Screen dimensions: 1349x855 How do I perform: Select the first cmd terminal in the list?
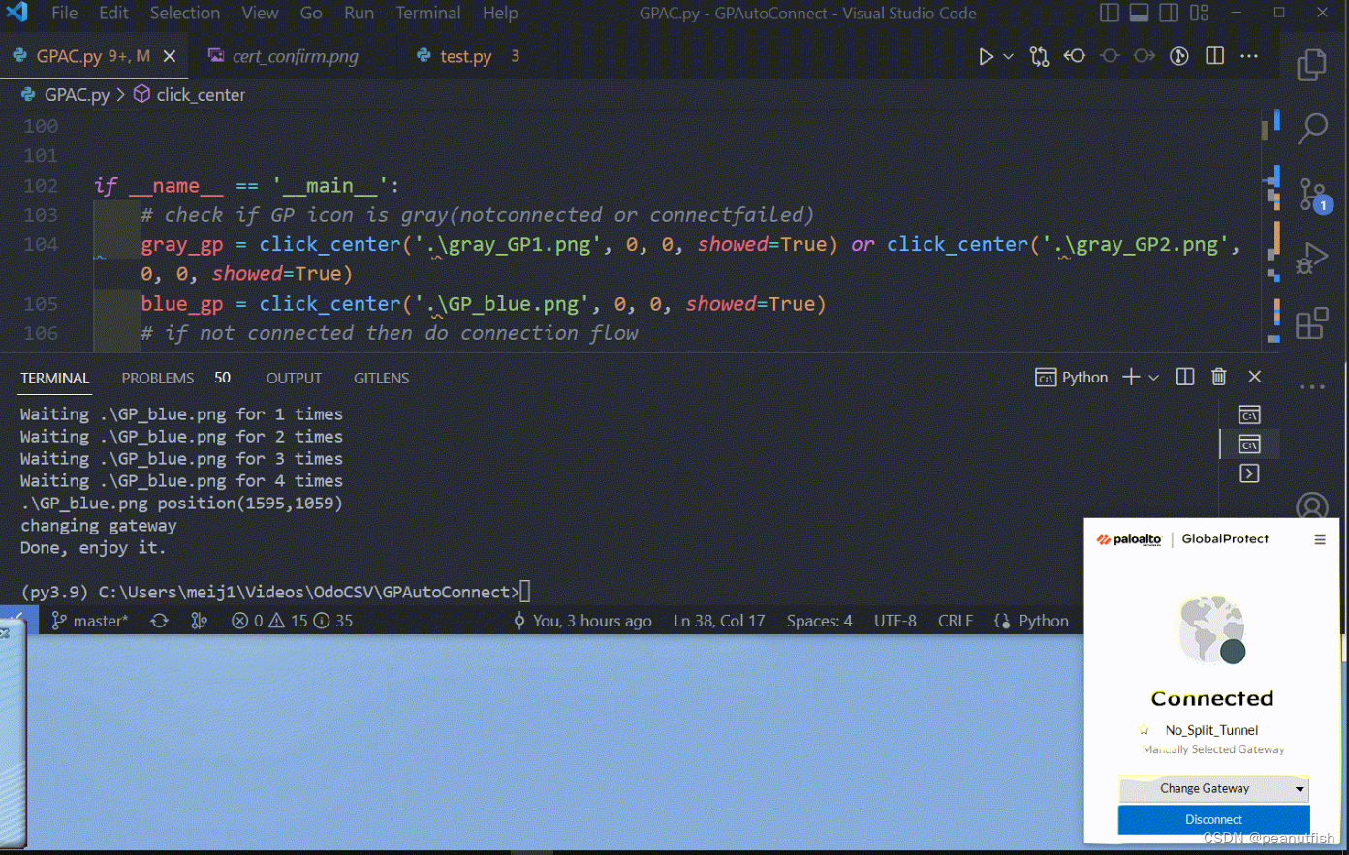[x=1249, y=414]
